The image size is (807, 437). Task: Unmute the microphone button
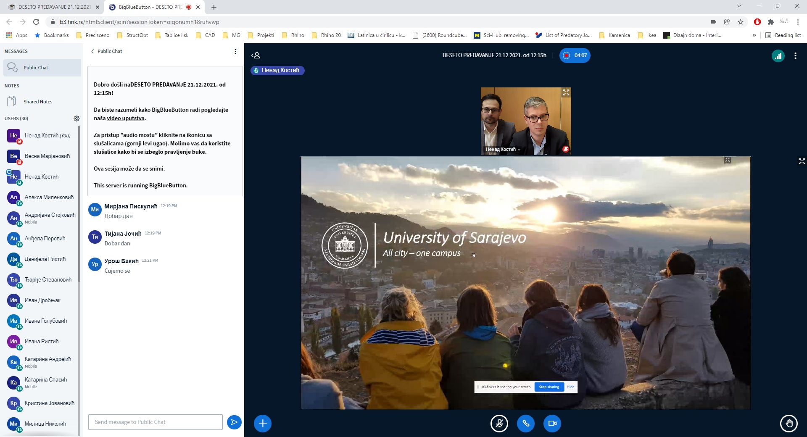click(x=499, y=423)
